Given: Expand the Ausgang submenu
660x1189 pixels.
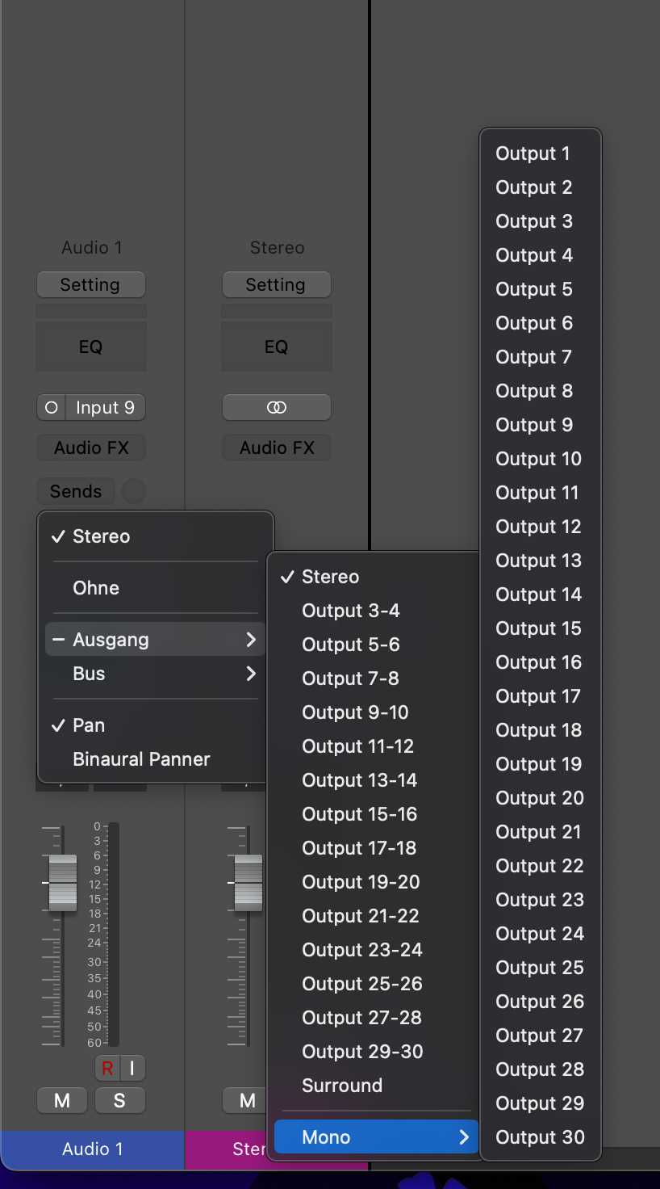Looking at the screenshot, I should click(155, 640).
